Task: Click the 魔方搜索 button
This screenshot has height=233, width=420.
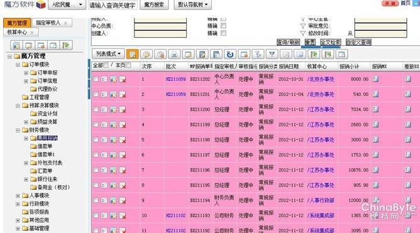Action: [x=154, y=5]
